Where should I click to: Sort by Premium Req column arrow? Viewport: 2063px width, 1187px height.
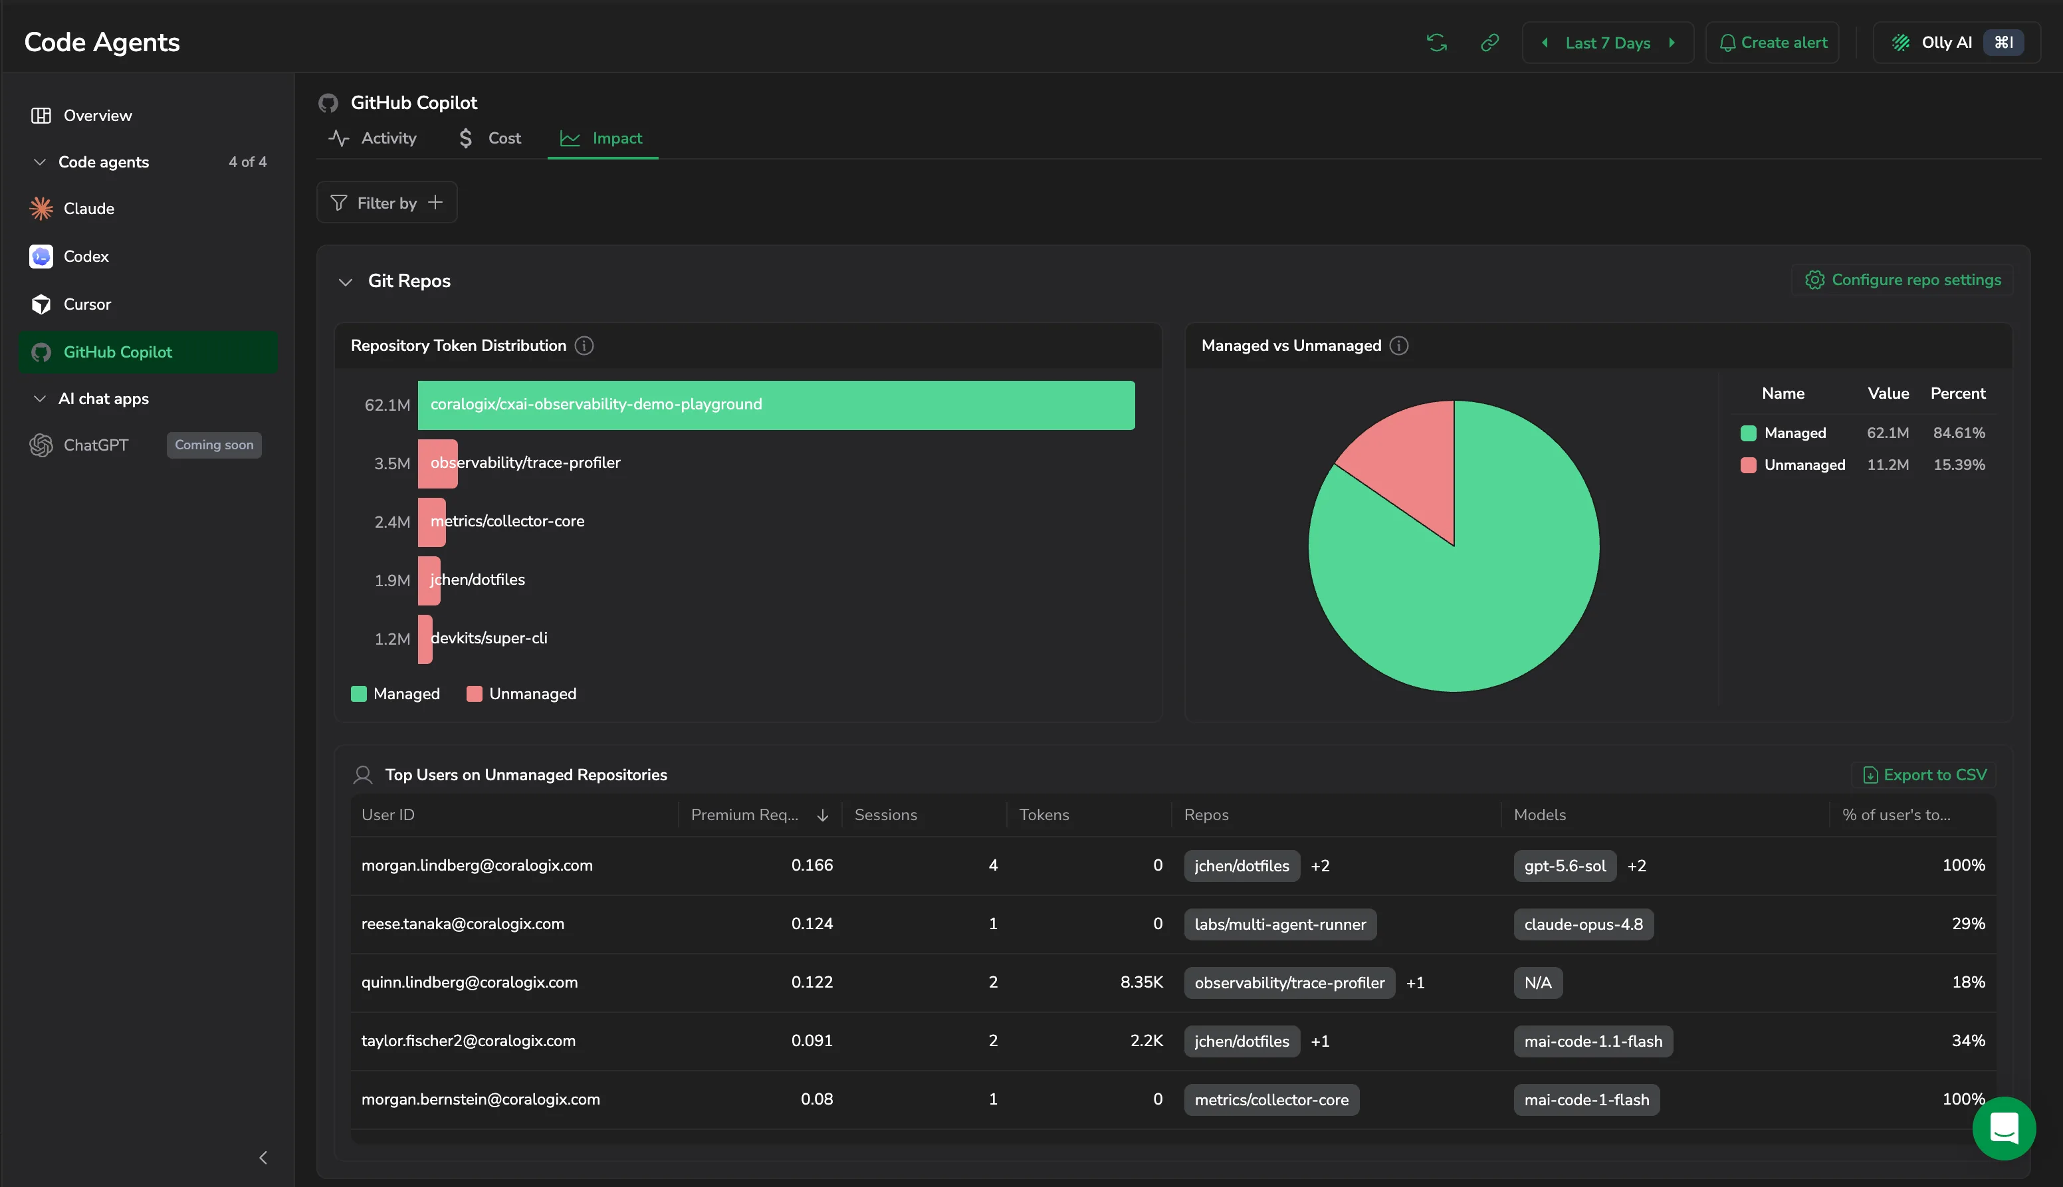pos(822,815)
